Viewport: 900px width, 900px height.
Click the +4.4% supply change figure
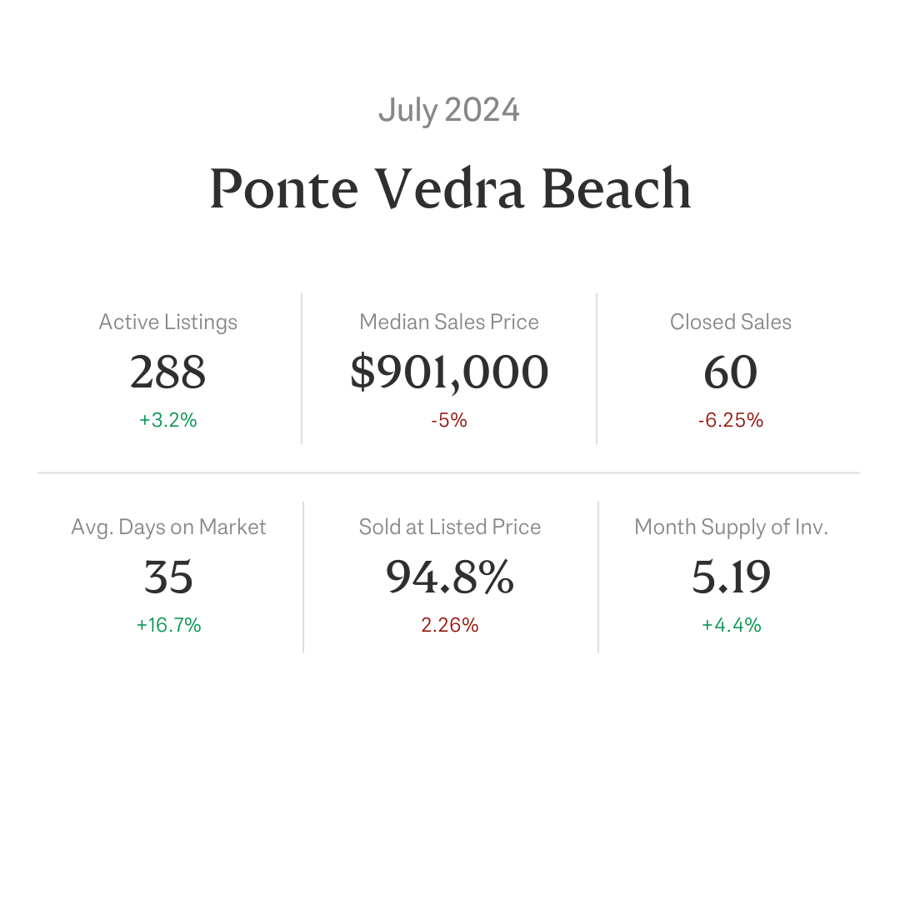pyautogui.click(x=732, y=625)
